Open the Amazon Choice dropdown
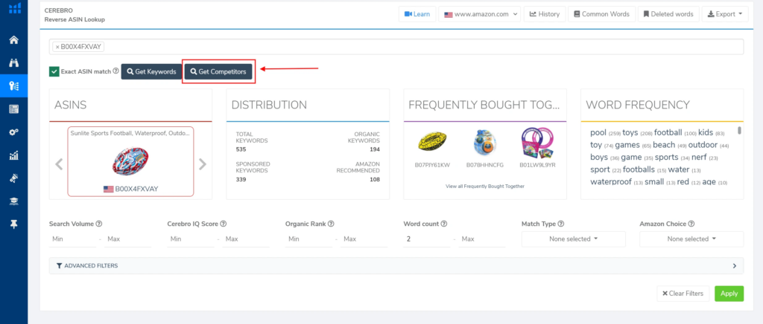This screenshot has height=324, width=763. click(x=691, y=239)
